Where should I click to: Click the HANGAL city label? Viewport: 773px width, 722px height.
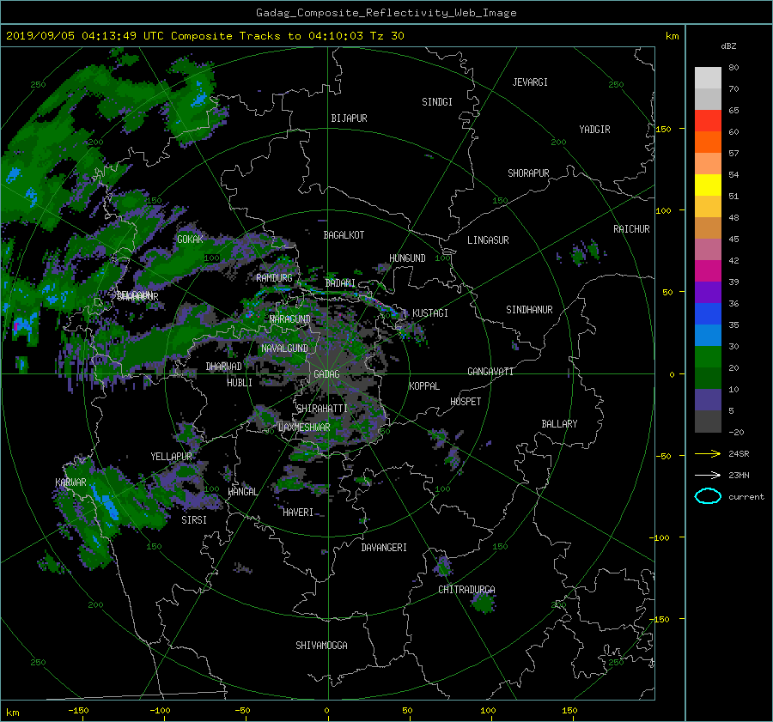tap(242, 492)
